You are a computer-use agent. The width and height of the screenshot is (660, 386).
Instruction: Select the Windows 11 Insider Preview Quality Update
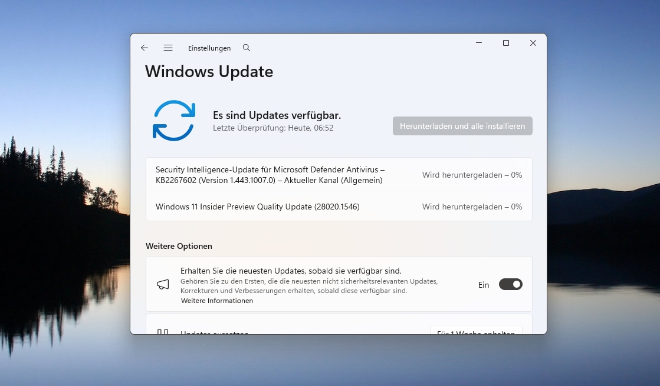pyautogui.click(x=257, y=207)
